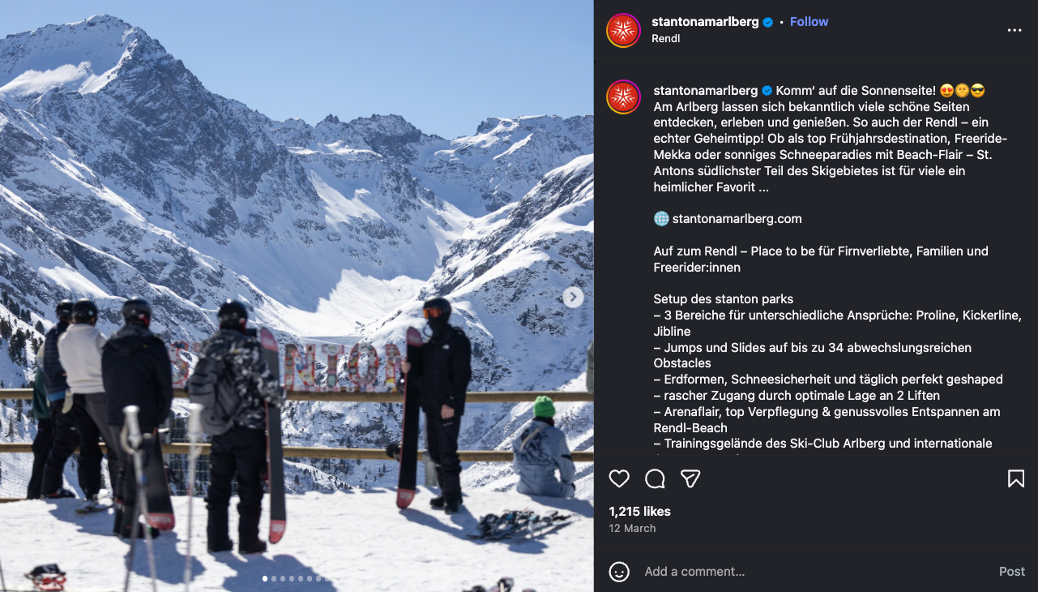The height and width of the screenshot is (592, 1038).
Task: Open the Rendl location link
Action: pos(665,38)
